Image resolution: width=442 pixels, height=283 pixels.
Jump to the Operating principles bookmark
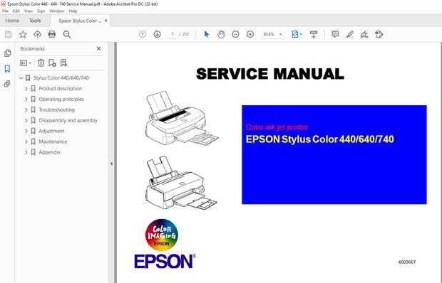pyautogui.click(x=61, y=100)
